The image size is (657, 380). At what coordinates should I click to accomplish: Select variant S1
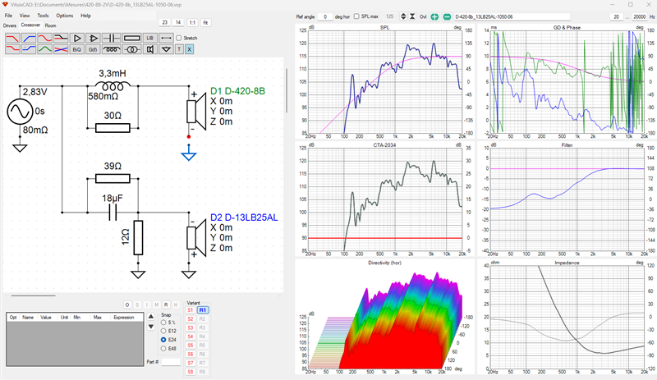click(191, 310)
